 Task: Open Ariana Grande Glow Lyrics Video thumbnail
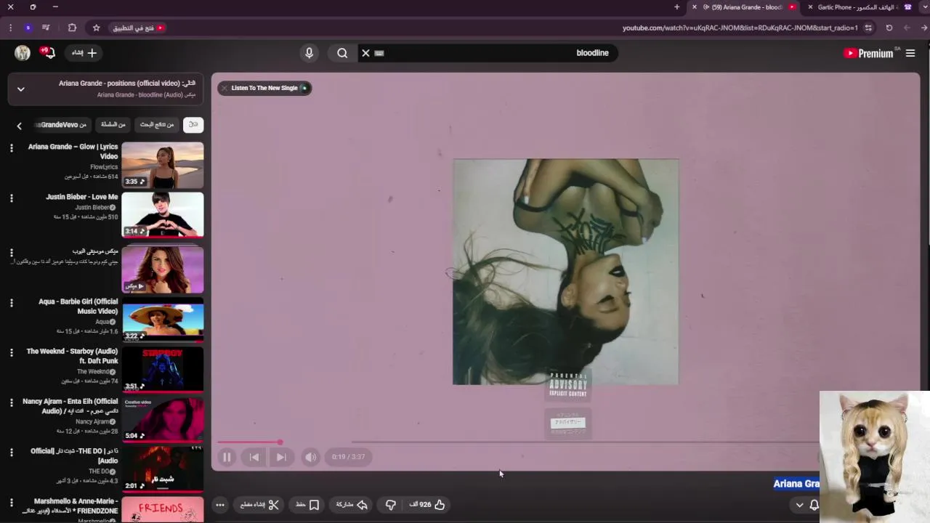163,166
